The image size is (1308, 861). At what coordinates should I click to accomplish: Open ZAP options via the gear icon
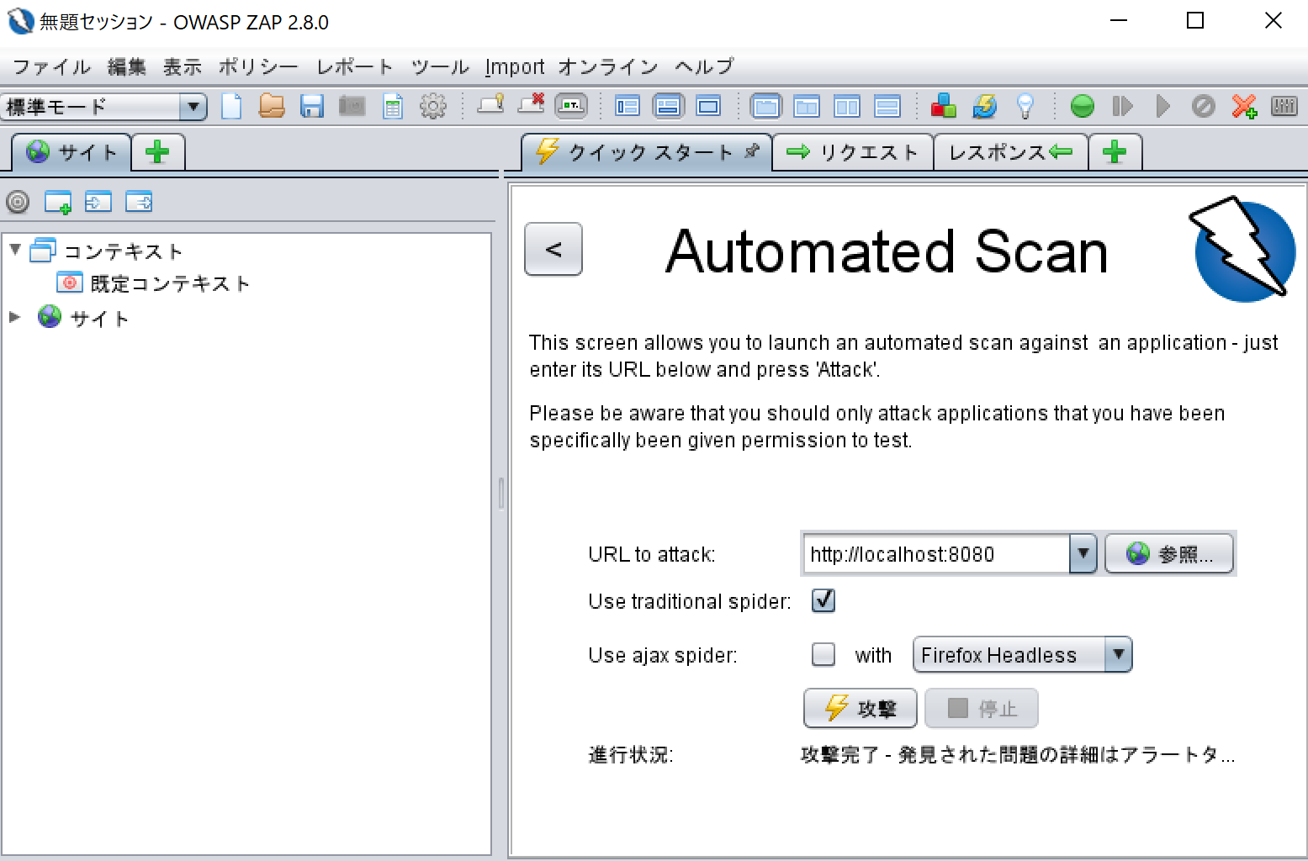click(432, 106)
